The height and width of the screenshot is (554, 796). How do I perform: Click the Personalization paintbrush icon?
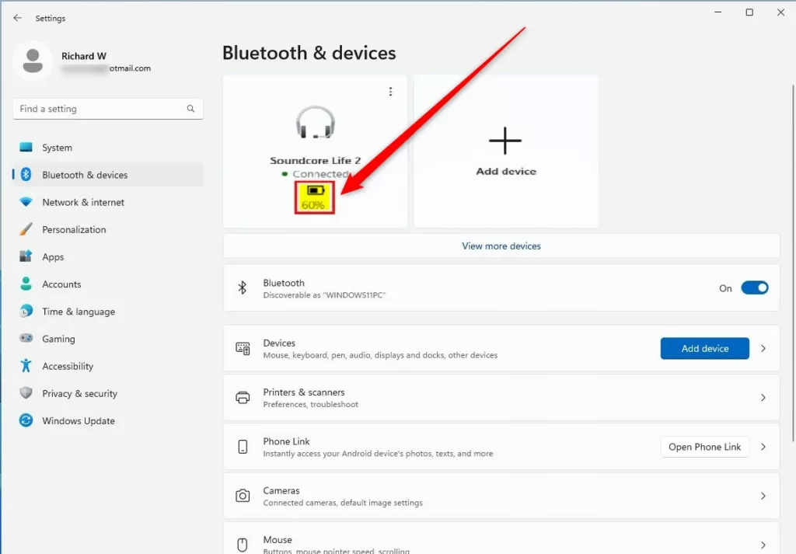(x=26, y=228)
